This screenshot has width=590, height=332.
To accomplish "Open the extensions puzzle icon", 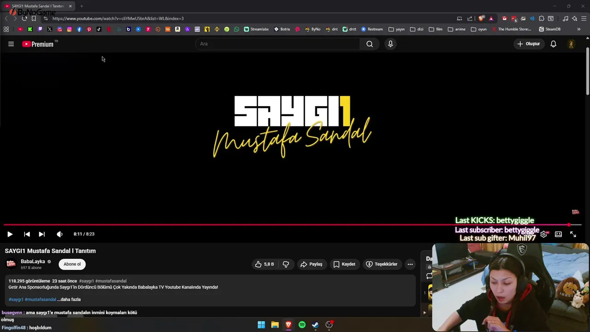I will (542, 18).
